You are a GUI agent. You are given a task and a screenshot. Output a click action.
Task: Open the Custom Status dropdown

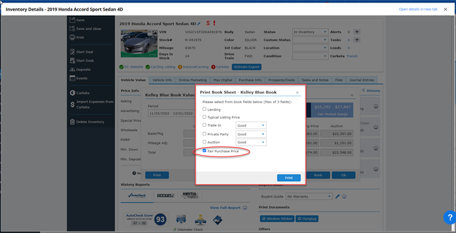pyautogui.click(x=310, y=40)
